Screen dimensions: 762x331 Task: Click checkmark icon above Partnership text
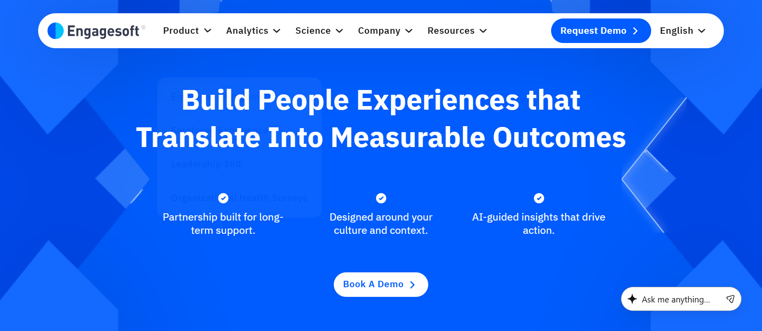point(223,198)
